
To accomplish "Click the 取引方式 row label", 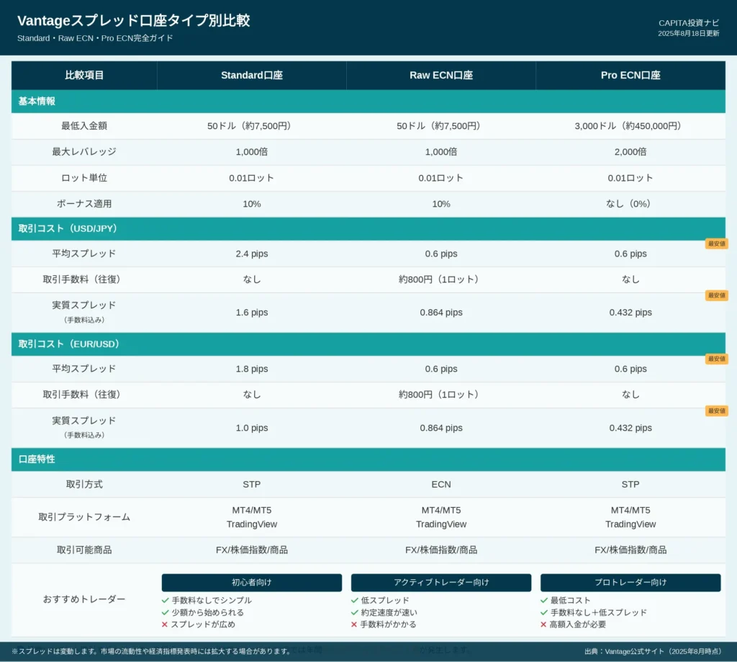I will [x=84, y=484].
